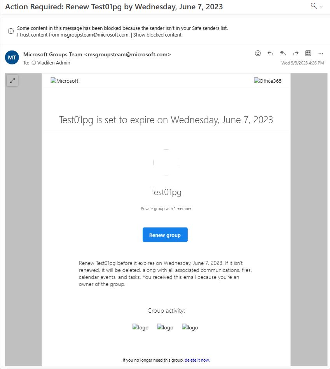Screen dimensions: 330x369
Task: Click Show blocked content link
Action: coord(157,35)
